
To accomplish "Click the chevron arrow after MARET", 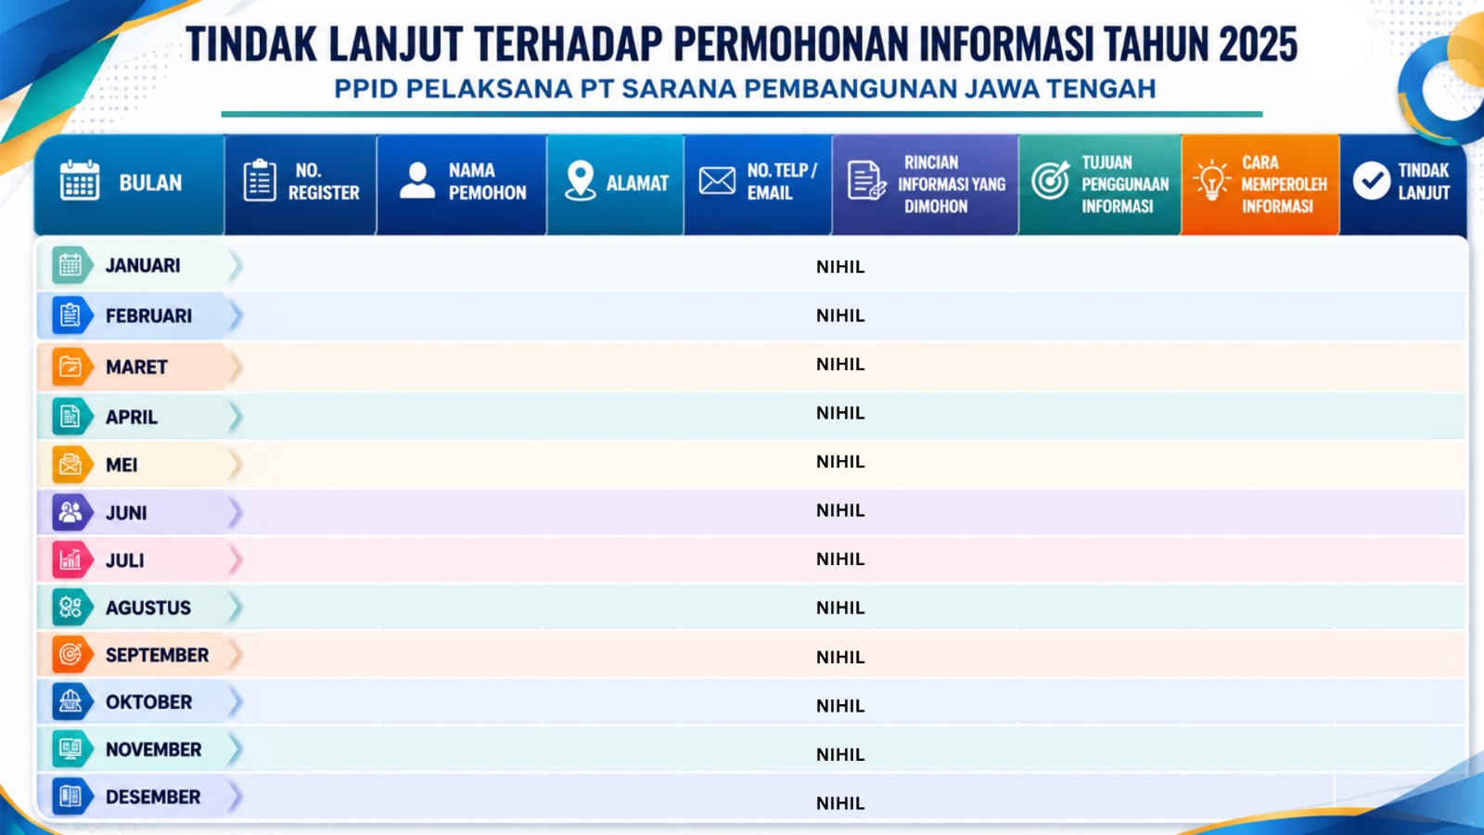I will [236, 366].
